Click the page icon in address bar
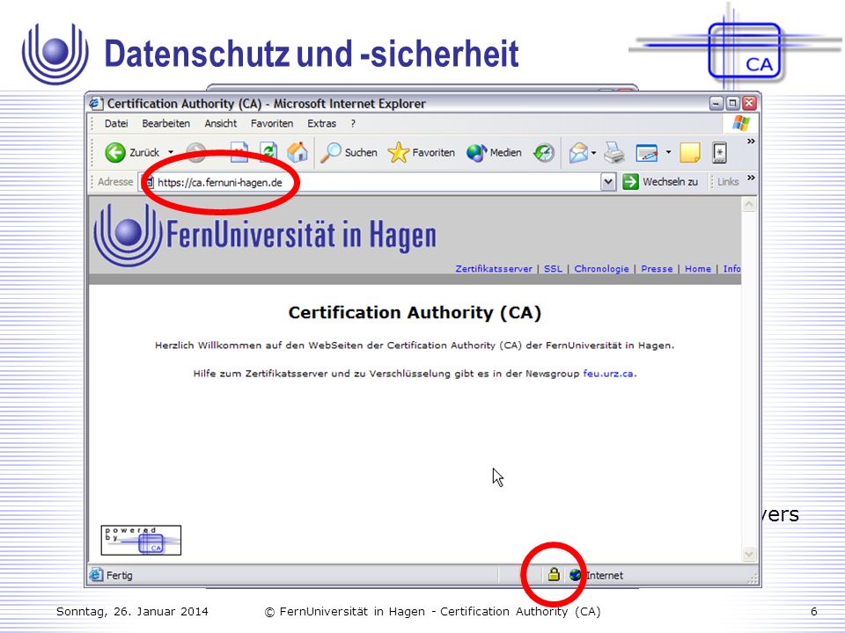845x633 pixels. tap(147, 183)
